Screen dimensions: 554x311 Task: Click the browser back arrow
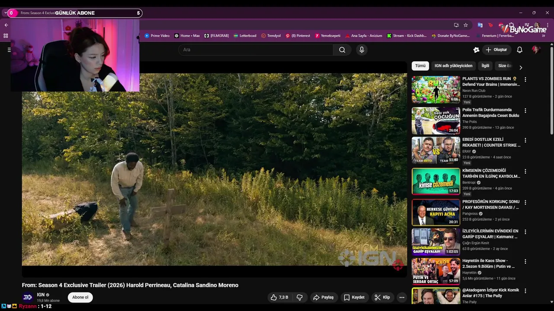6,25
